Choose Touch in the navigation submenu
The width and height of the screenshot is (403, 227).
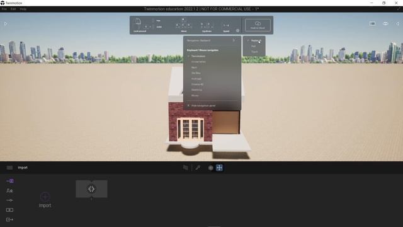click(x=254, y=52)
